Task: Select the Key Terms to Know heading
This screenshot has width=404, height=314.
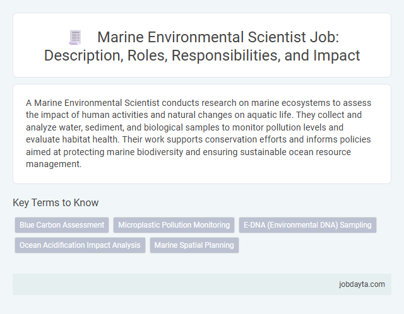Action: pos(56,202)
